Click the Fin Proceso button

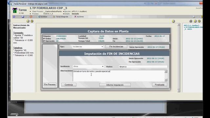coord(50,85)
